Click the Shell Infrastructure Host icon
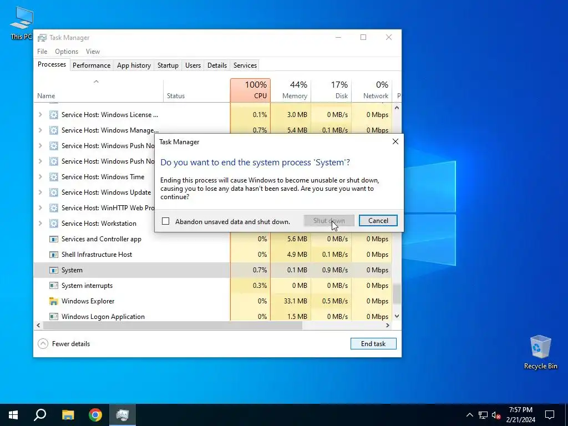Screen dimensions: 568x426 (54, 255)
